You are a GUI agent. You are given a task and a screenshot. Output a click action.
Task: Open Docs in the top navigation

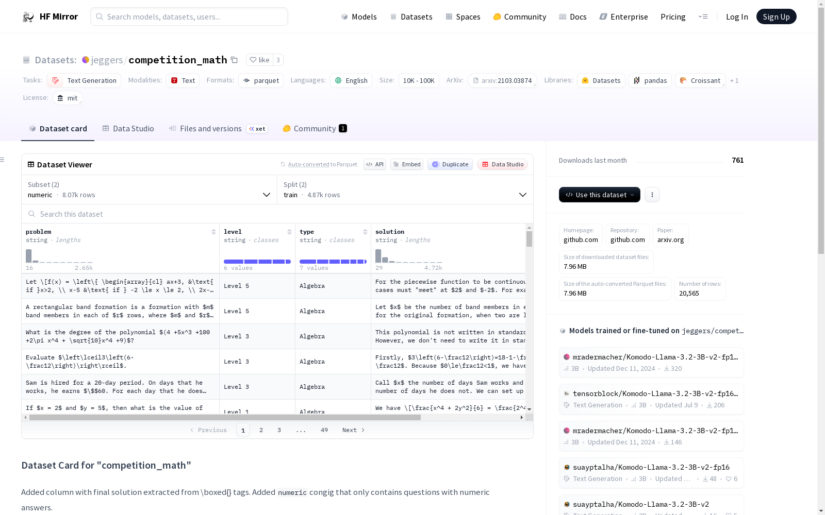click(x=573, y=17)
